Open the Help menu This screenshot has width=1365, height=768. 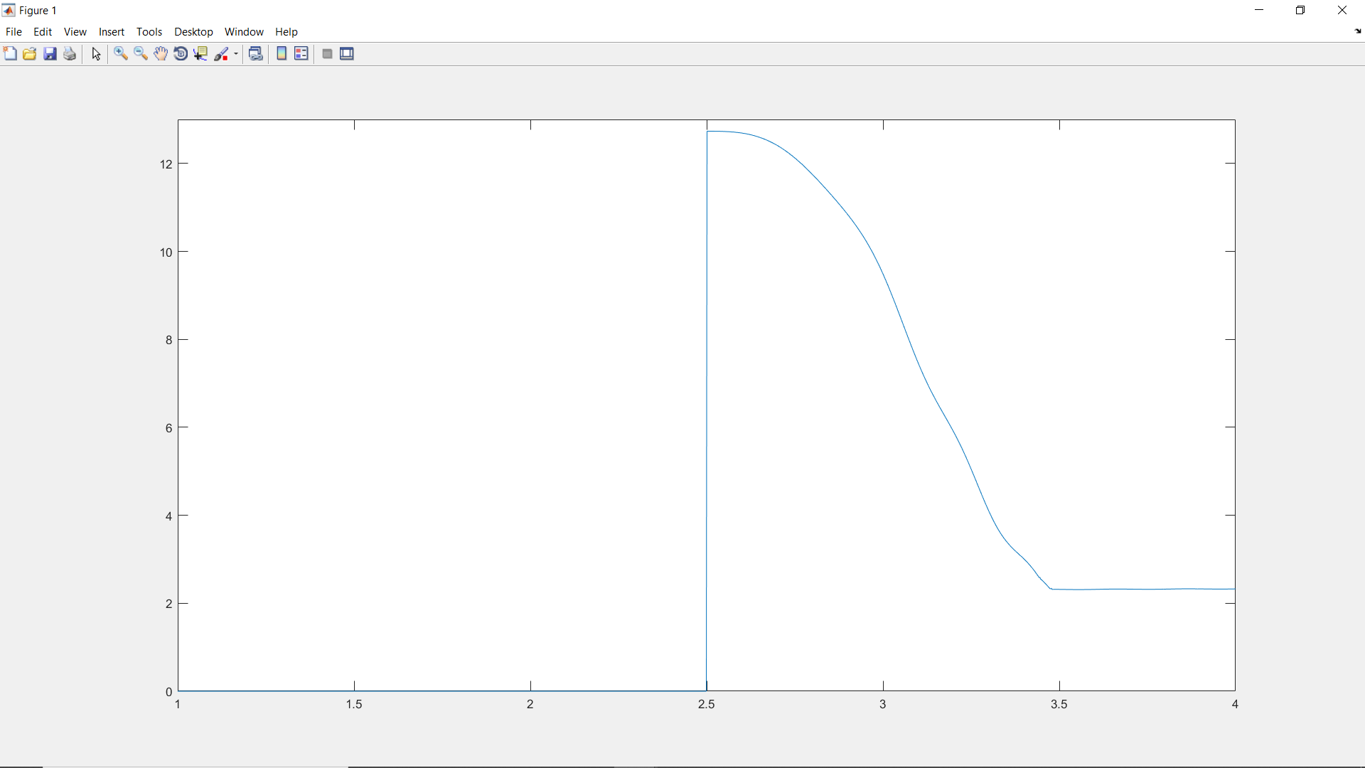coord(287,32)
